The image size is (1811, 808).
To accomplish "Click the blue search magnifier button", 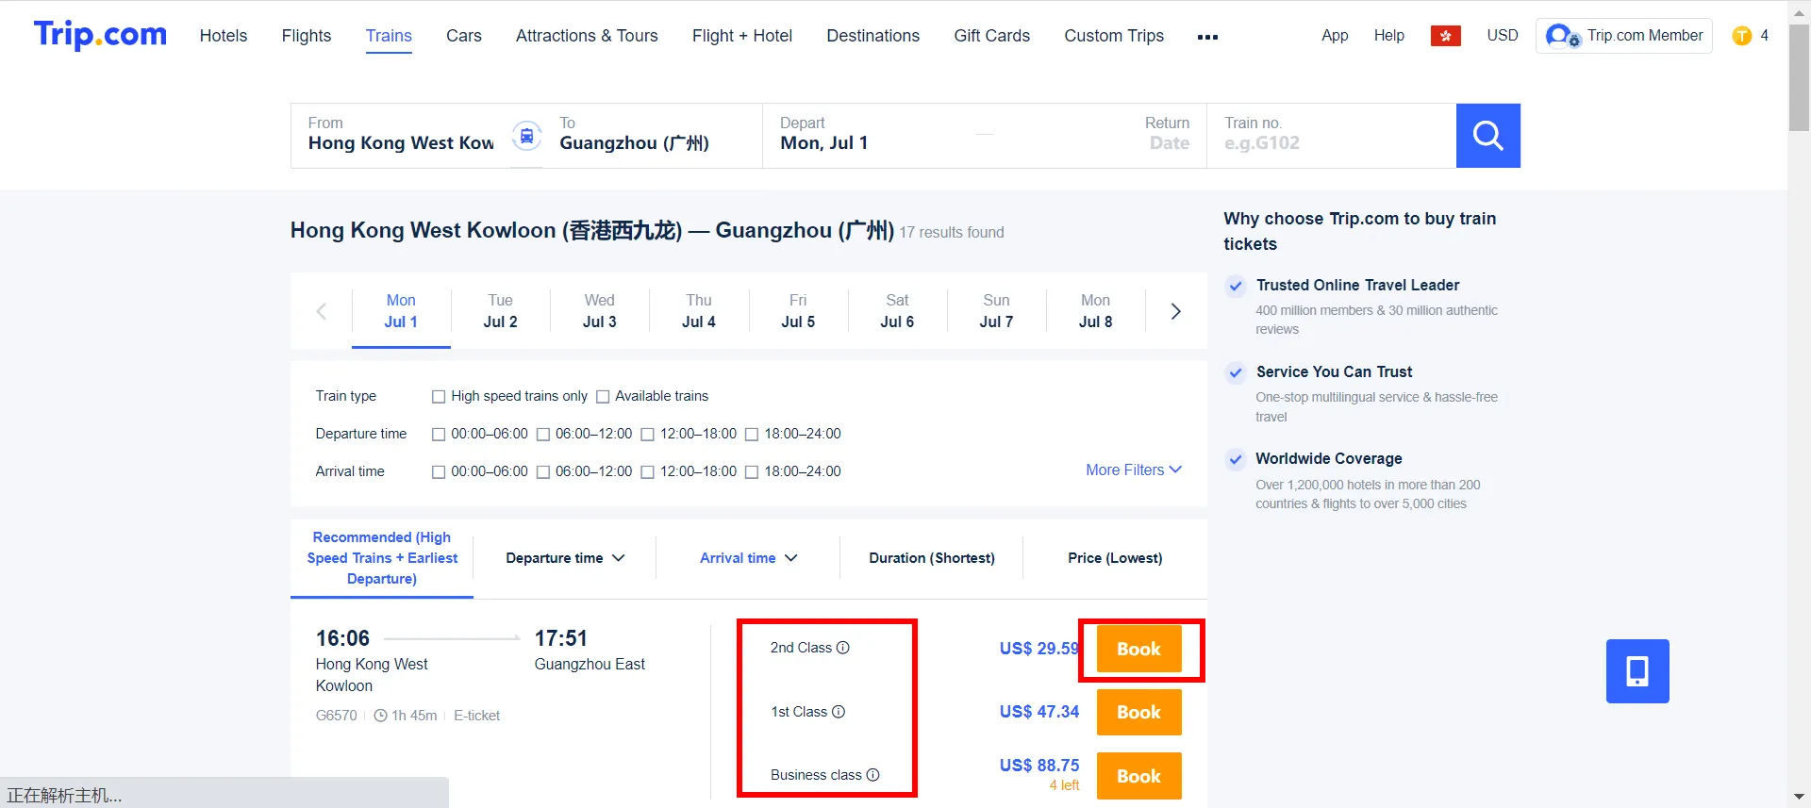I will pos(1487,136).
